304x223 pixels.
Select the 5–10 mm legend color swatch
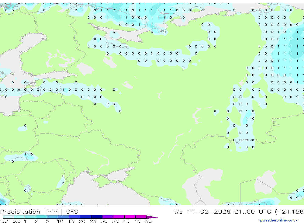pyautogui.click(x=52, y=217)
